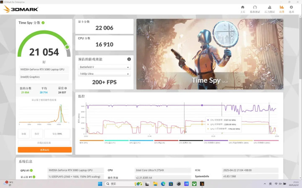
Task: Click the info icon next to best score
Action: [66, 88]
